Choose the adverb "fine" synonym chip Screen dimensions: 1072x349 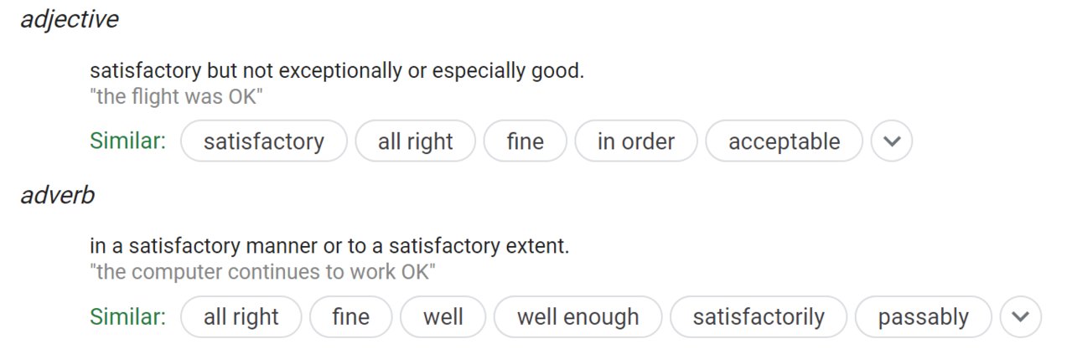point(351,317)
